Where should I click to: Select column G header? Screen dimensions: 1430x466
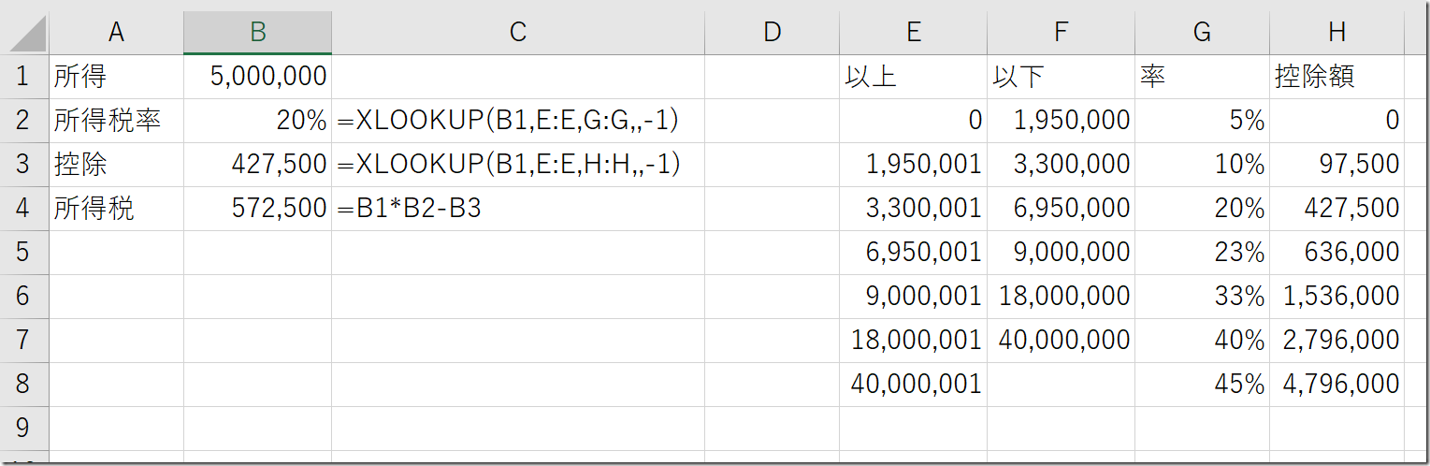pos(1202,33)
